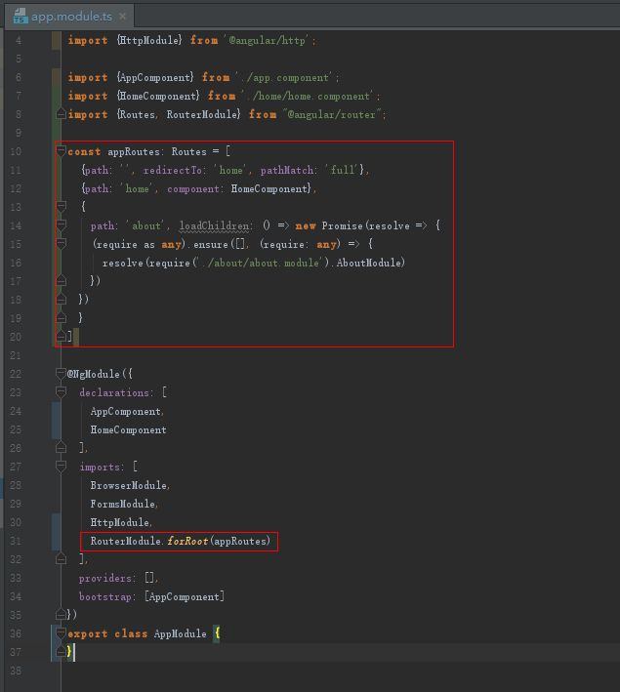Screen dimensions: 620x692
Task: Click the '@NgModule' decorator text
Action: [93, 374]
